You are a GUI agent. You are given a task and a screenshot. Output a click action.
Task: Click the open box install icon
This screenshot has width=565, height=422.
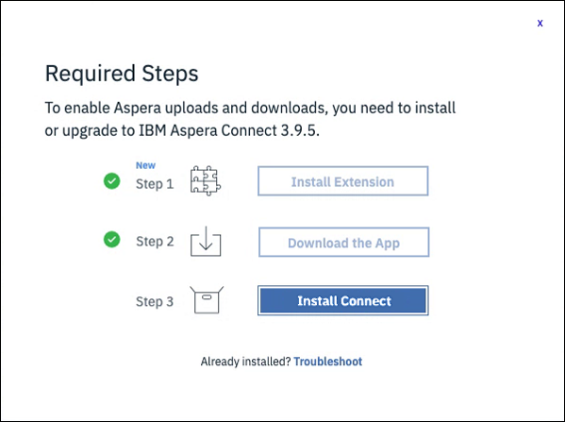click(x=207, y=299)
